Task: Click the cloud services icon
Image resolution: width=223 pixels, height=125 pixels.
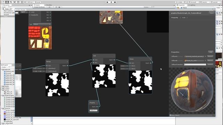Action: point(187,2)
